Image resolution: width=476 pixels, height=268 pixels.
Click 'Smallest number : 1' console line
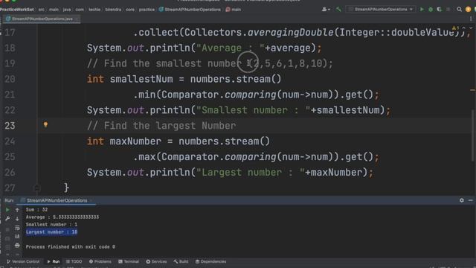[x=51, y=225]
